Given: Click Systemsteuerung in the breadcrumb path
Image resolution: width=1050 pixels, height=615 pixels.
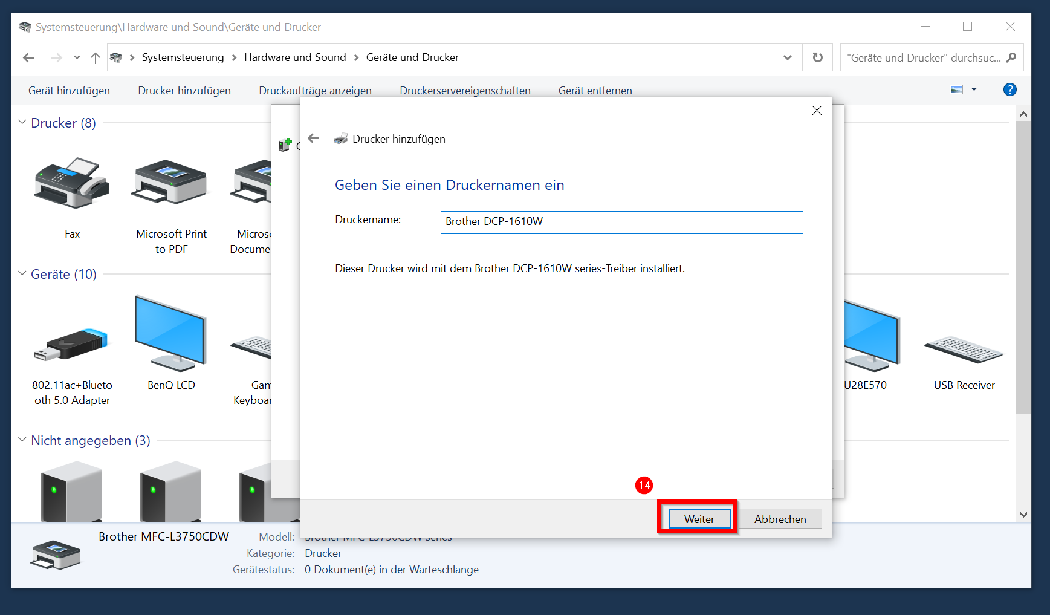Looking at the screenshot, I should (183, 57).
